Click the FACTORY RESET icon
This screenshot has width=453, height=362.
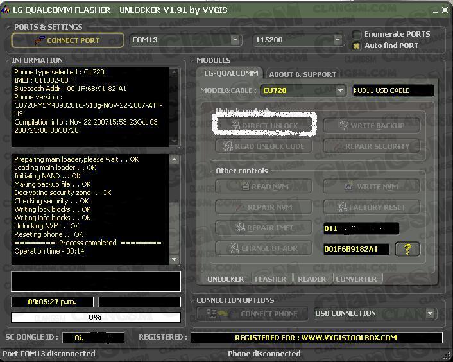(343, 207)
